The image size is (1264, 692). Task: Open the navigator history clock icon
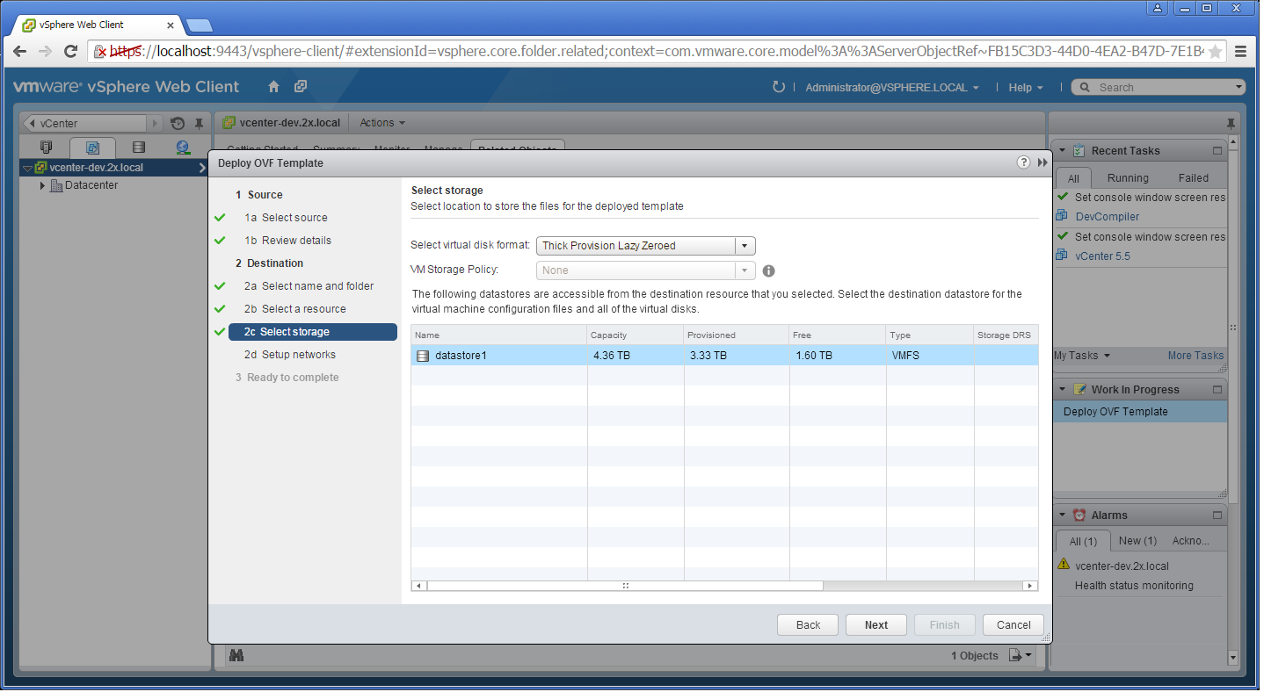click(x=178, y=124)
